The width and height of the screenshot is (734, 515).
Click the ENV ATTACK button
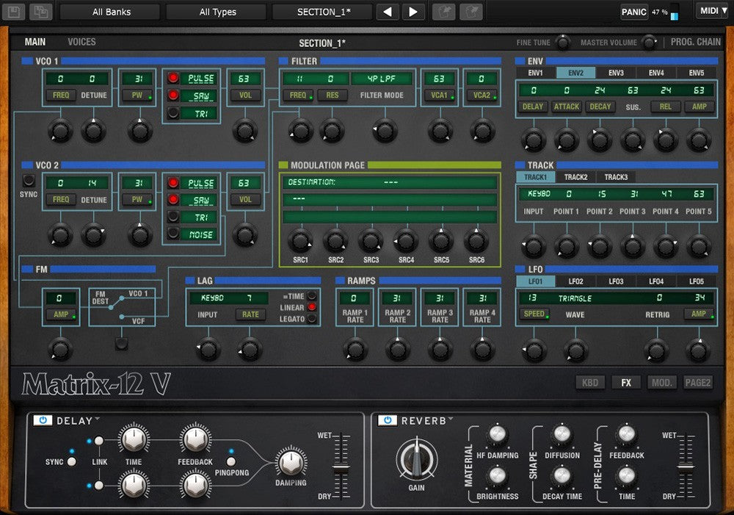(x=567, y=107)
